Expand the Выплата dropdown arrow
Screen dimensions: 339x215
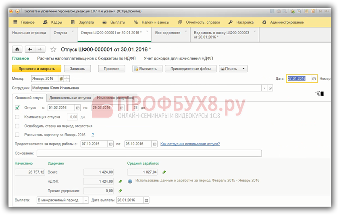[x=86, y=201]
